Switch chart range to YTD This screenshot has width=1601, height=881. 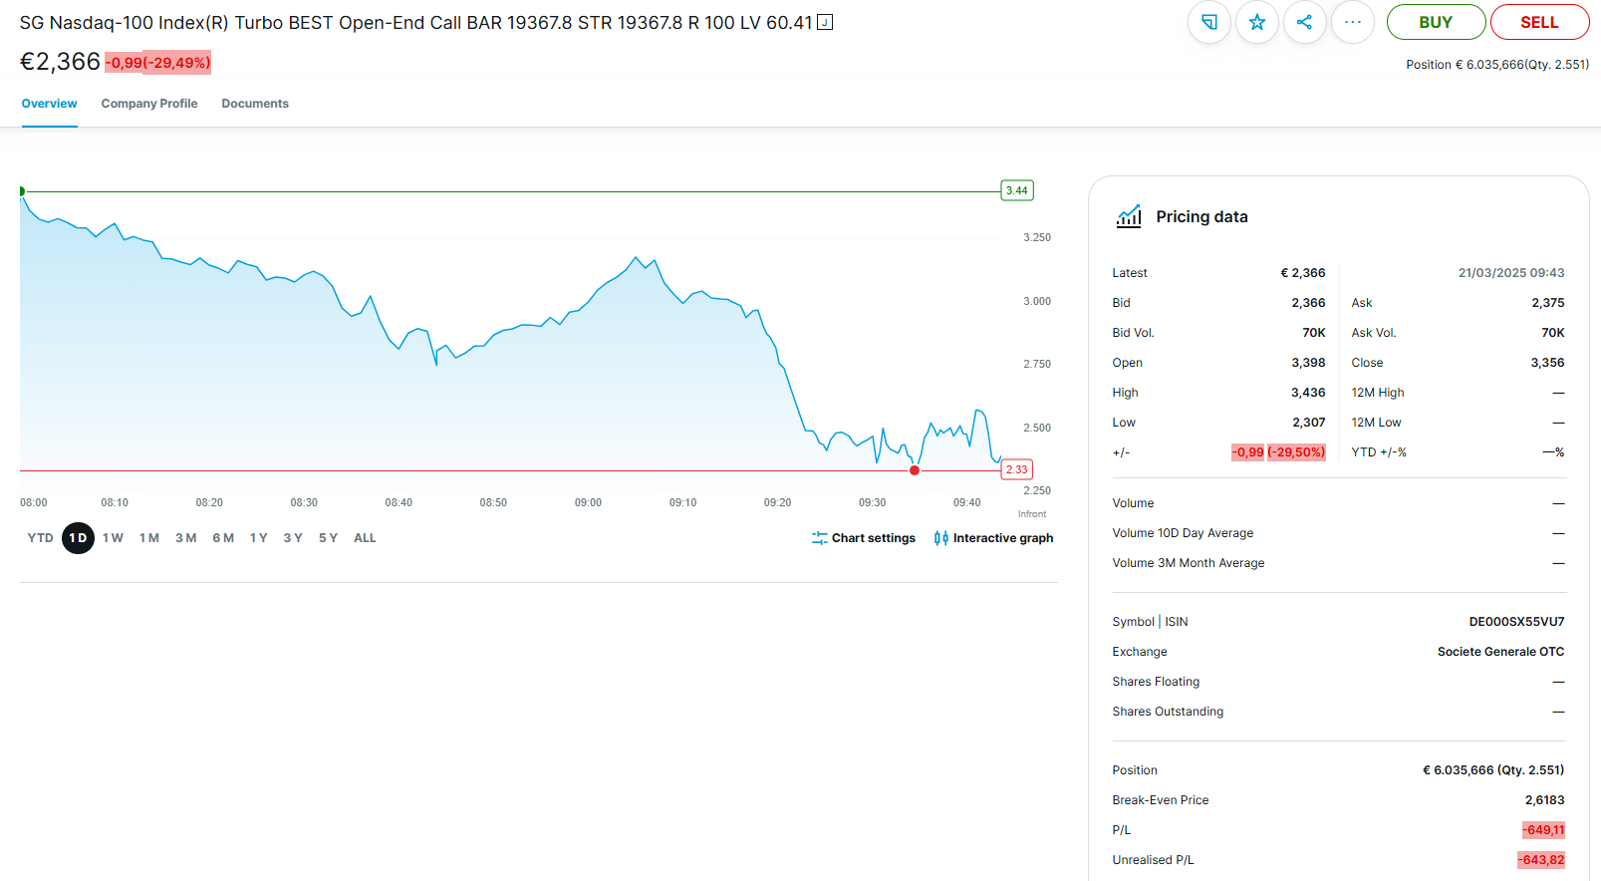40,538
